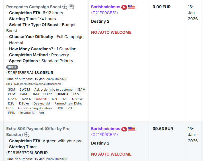Toggle the CCMr-1 tag
The height and width of the screenshot is (161, 203).
click(x=62, y=94)
